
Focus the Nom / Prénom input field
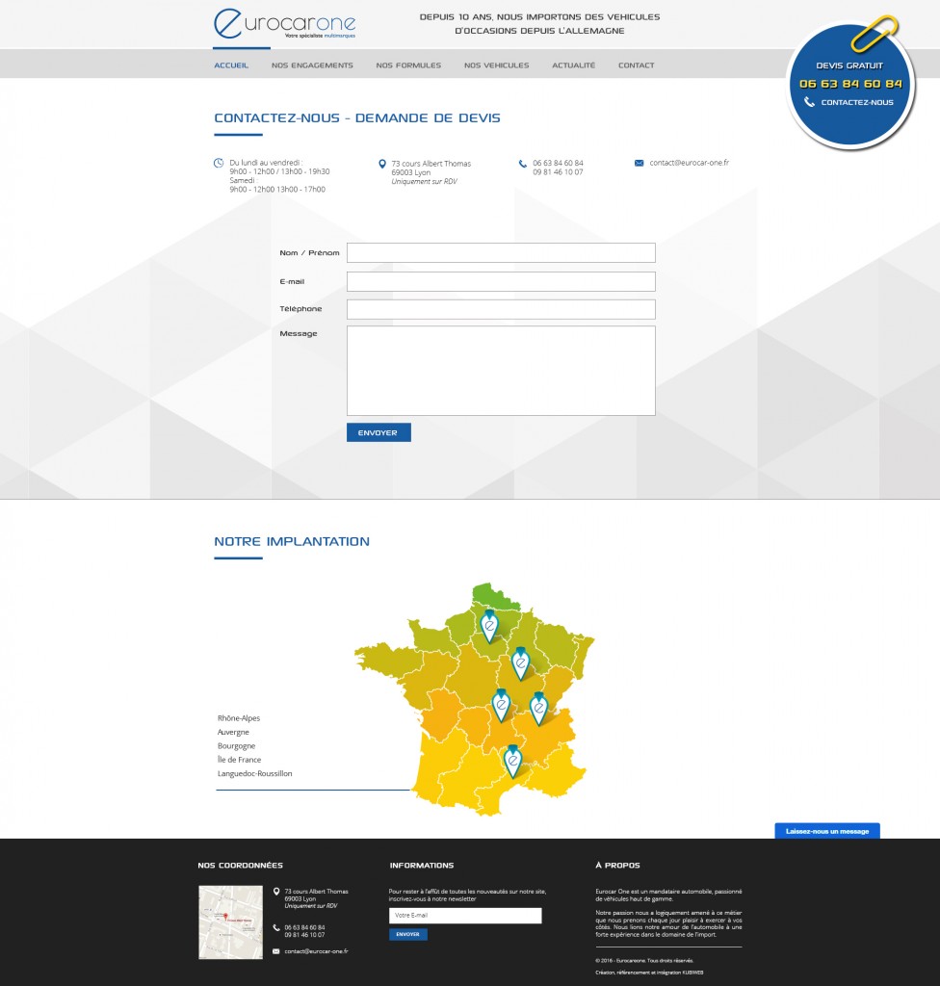pos(501,253)
